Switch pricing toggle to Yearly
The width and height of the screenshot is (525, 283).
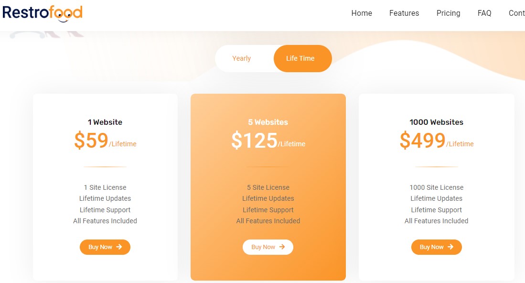[242, 58]
